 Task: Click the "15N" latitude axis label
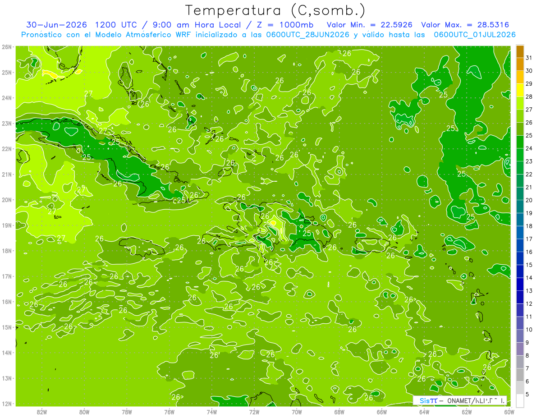point(7,327)
